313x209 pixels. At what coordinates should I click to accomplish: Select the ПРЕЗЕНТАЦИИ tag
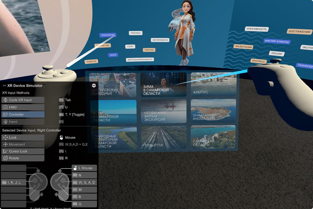click(x=243, y=47)
